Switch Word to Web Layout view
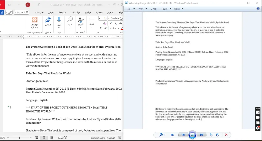The width and height of the screenshot is (262, 141). coord(36,138)
